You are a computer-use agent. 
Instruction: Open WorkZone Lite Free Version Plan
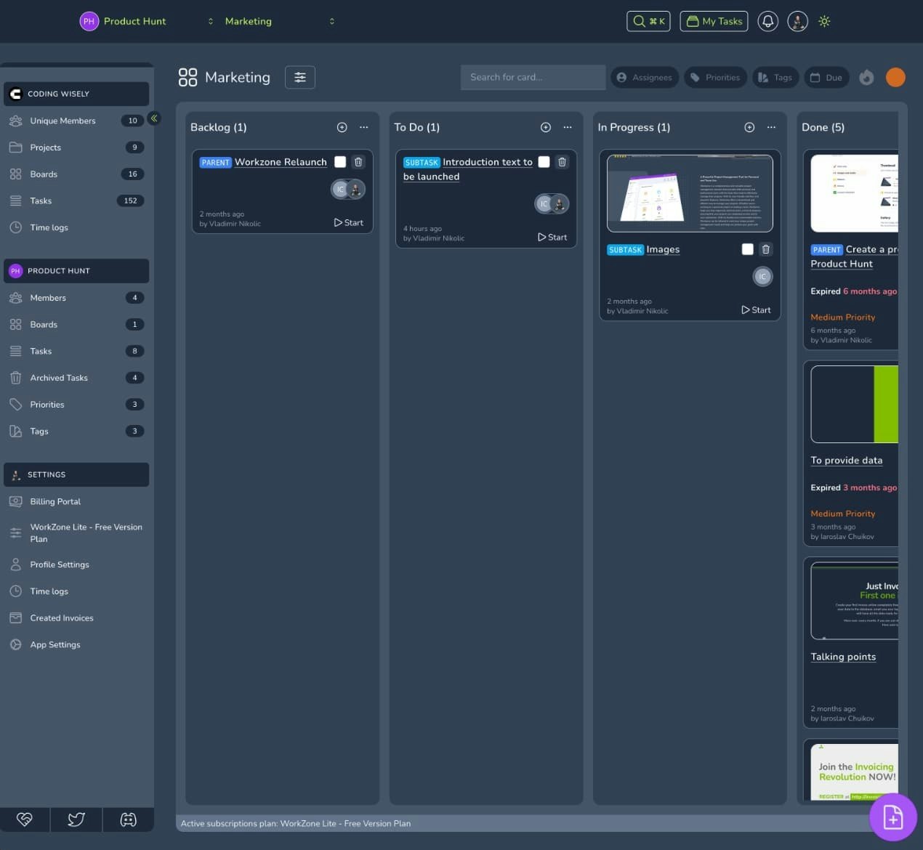click(x=76, y=533)
